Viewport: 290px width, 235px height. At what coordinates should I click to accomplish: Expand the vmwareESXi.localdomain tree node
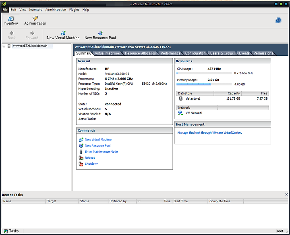pyautogui.click(x=4, y=46)
